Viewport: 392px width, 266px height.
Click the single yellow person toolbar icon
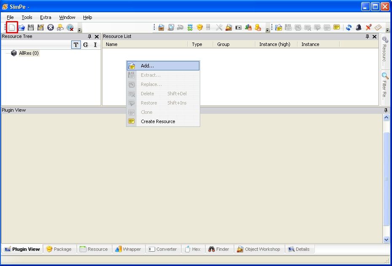pos(258,27)
